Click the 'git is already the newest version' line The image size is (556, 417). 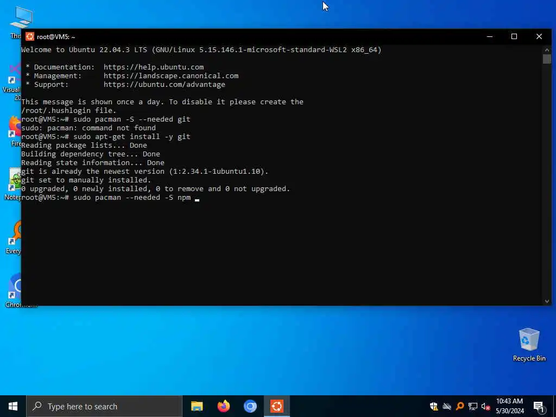144,171
